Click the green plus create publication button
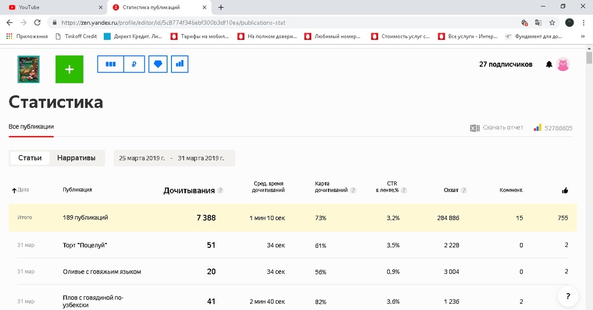Viewport: 593px width, 310px height. (69, 69)
